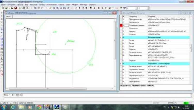194x110 pixels.
Task: Click the stacked-windows icon after playback controls
Action: 91,8
